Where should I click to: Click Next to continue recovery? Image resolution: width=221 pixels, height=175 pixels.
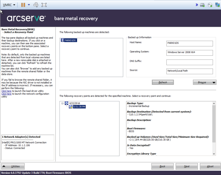point(187,166)
